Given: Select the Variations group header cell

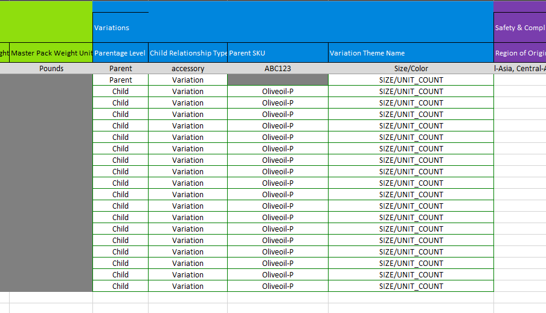Looking at the screenshot, I should click(x=120, y=28).
